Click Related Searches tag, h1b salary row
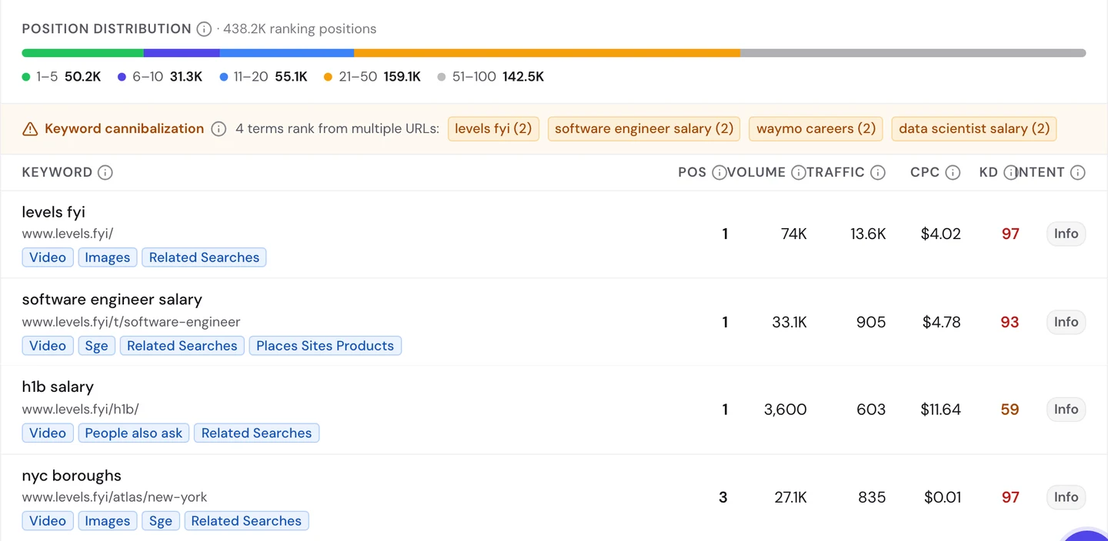 256,433
